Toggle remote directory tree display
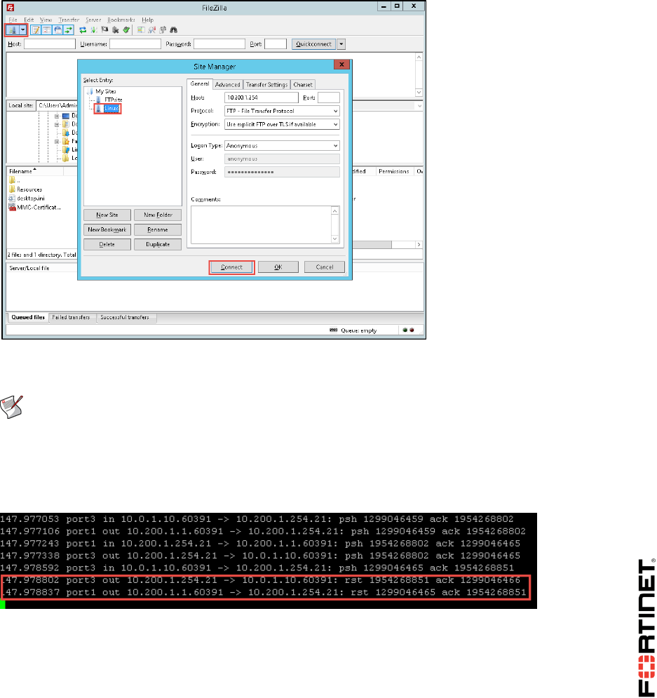This screenshot has width=657, height=698. click(57, 30)
